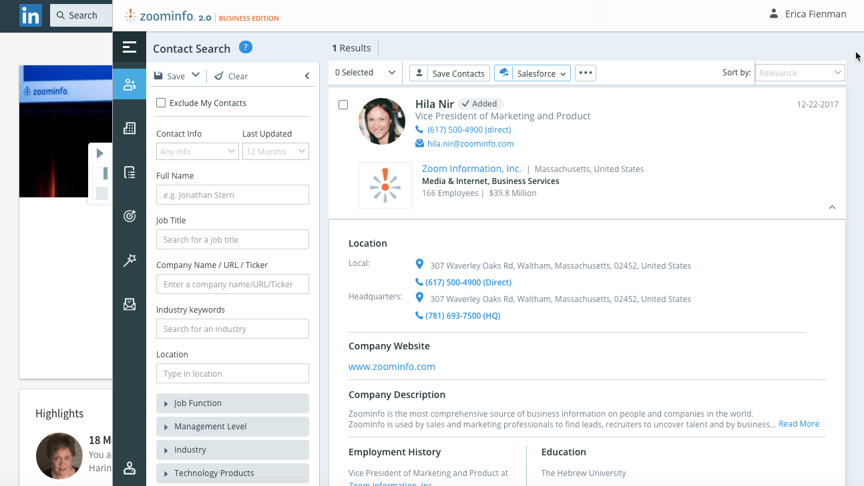Enable the Exclude My Contacts checkbox

(161, 103)
